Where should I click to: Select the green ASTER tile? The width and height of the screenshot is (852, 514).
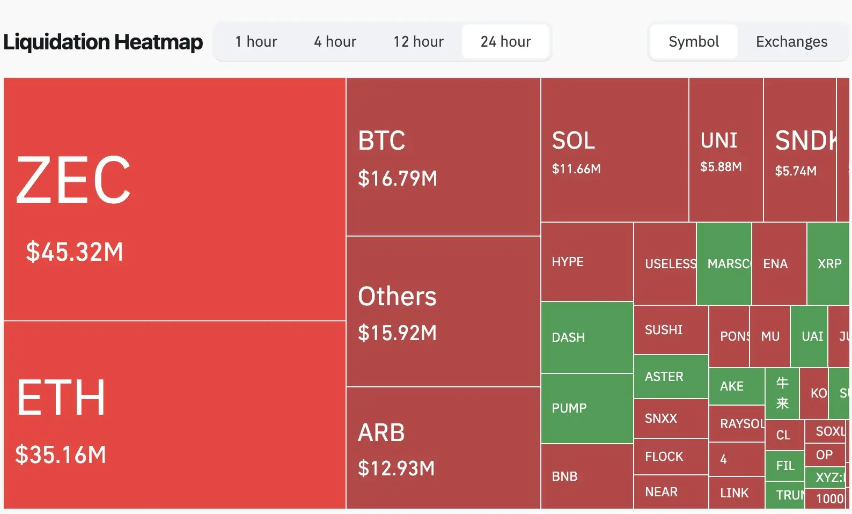pyautogui.click(x=671, y=377)
